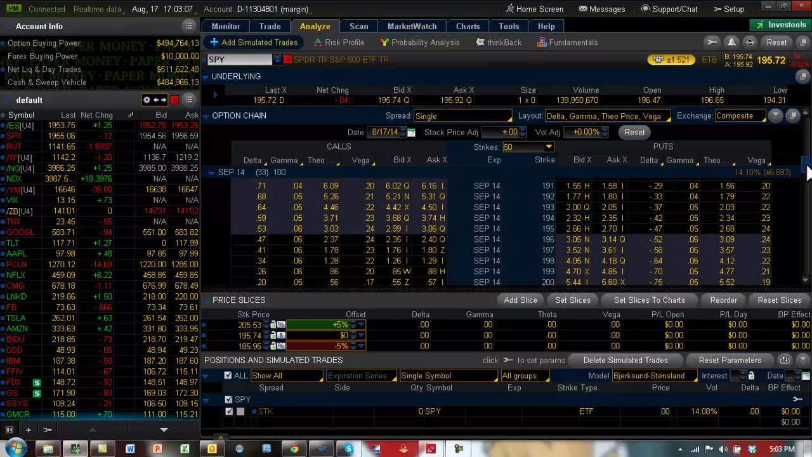Add a watchlist gadget with plus icon

click(28, 430)
